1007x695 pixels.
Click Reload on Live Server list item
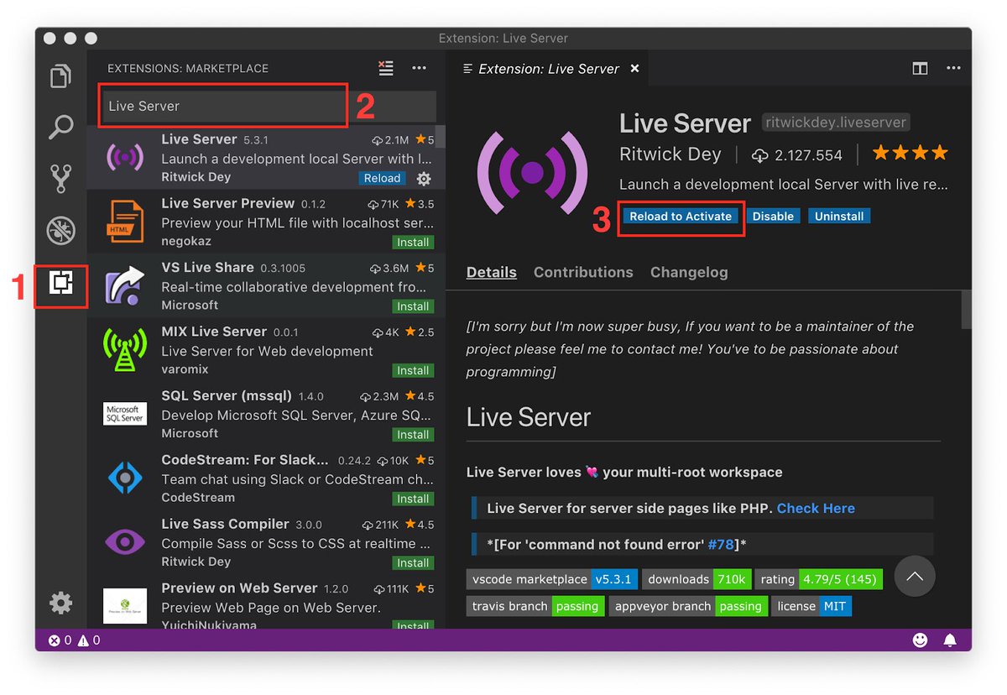[x=382, y=178]
